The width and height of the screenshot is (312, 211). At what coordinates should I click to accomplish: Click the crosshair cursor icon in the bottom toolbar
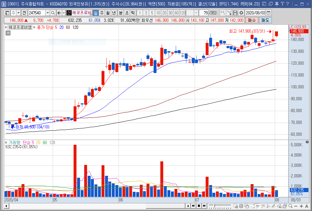point(257,206)
